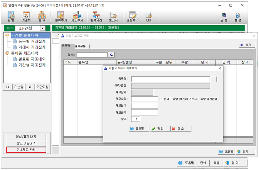Viewport: 259px width, 170px height.
Task: Click the 창고 column header
Action: tap(245, 62)
